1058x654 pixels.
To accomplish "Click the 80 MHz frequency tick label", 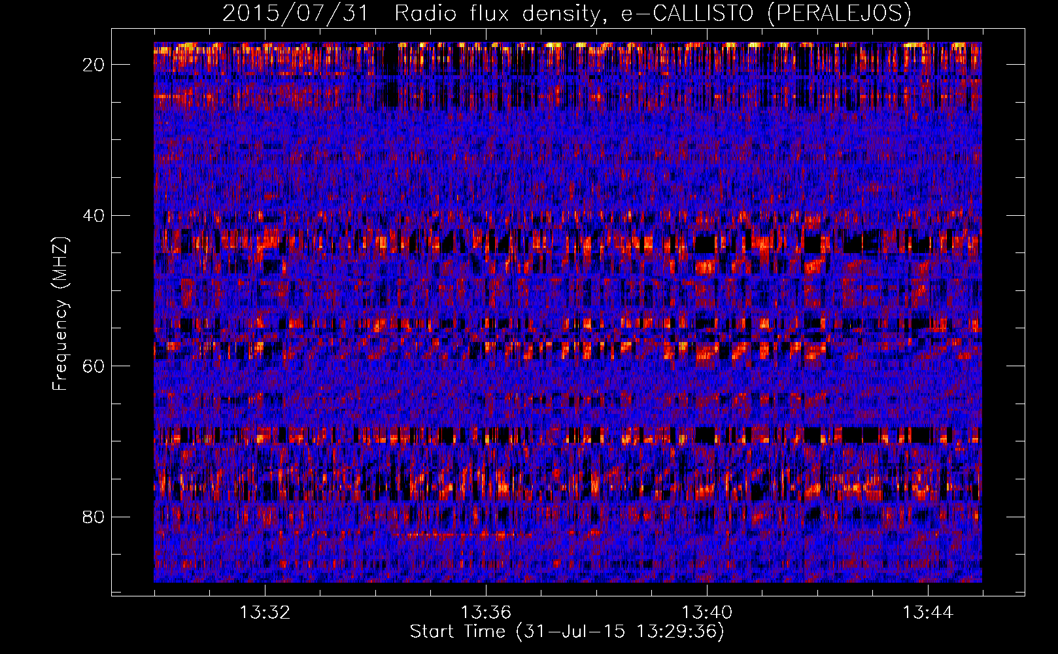I will click(x=94, y=517).
